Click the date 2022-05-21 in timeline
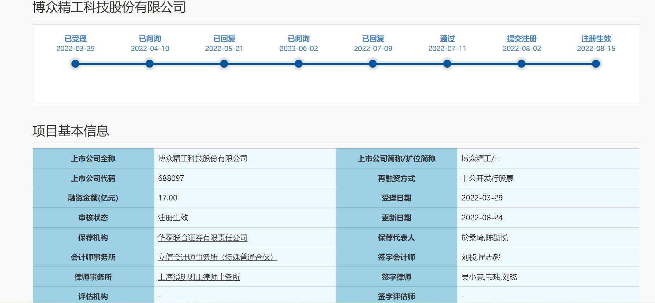 pos(224,49)
